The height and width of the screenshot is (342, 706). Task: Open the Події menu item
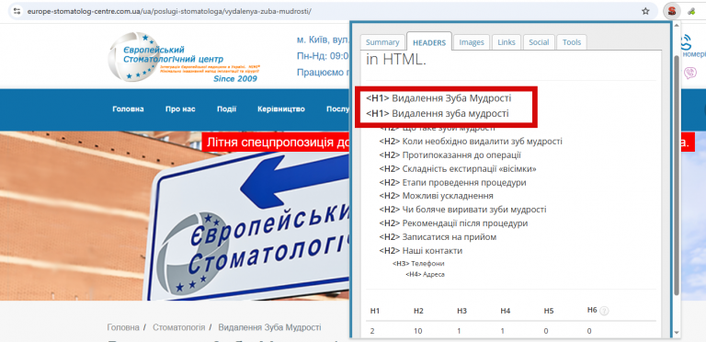click(226, 109)
